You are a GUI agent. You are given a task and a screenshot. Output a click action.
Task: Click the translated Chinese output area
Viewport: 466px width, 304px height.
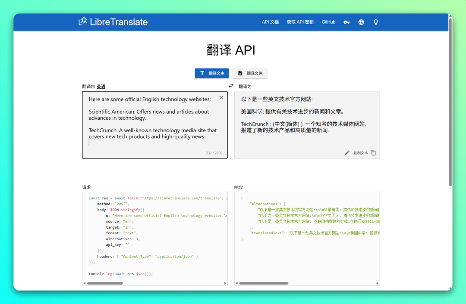point(307,125)
